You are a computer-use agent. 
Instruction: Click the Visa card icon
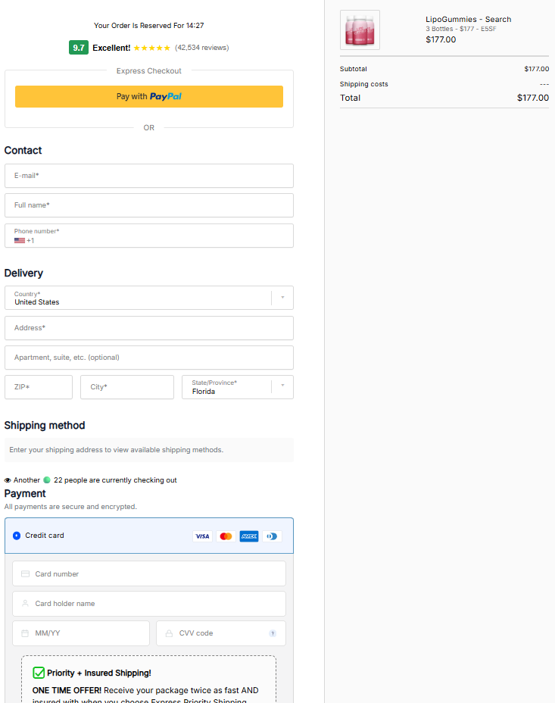point(202,536)
